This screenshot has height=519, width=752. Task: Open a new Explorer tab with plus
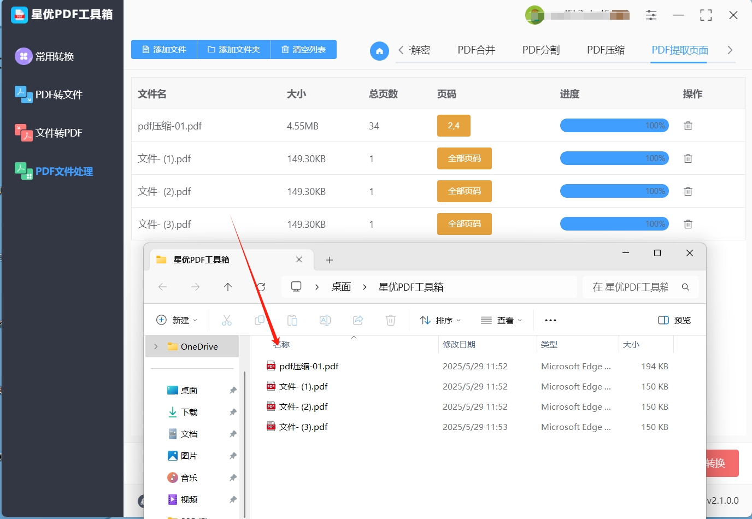point(330,260)
